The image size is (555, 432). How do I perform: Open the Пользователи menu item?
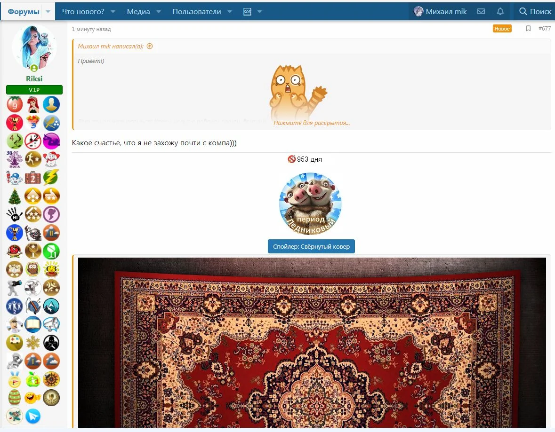[x=197, y=12]
